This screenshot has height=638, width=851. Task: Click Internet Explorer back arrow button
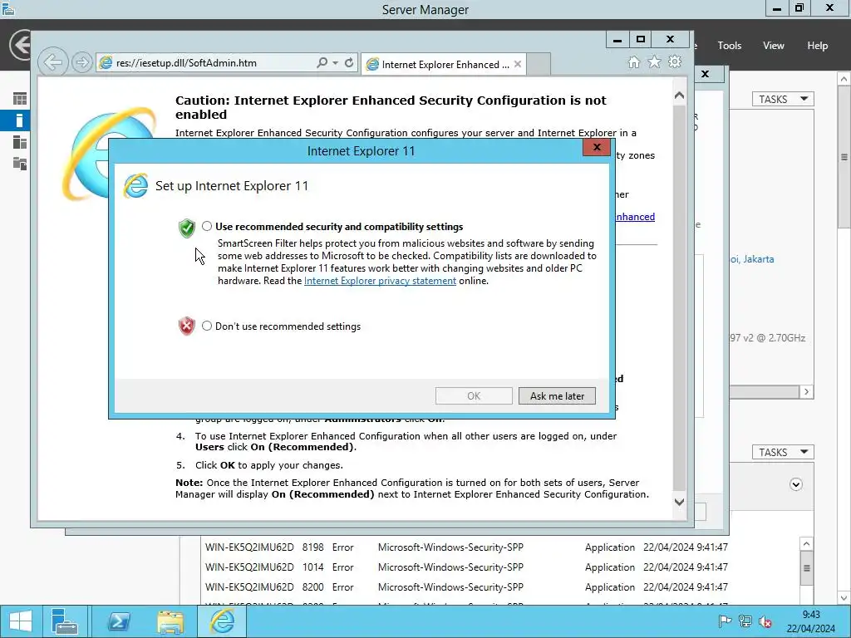click(52, 62)
